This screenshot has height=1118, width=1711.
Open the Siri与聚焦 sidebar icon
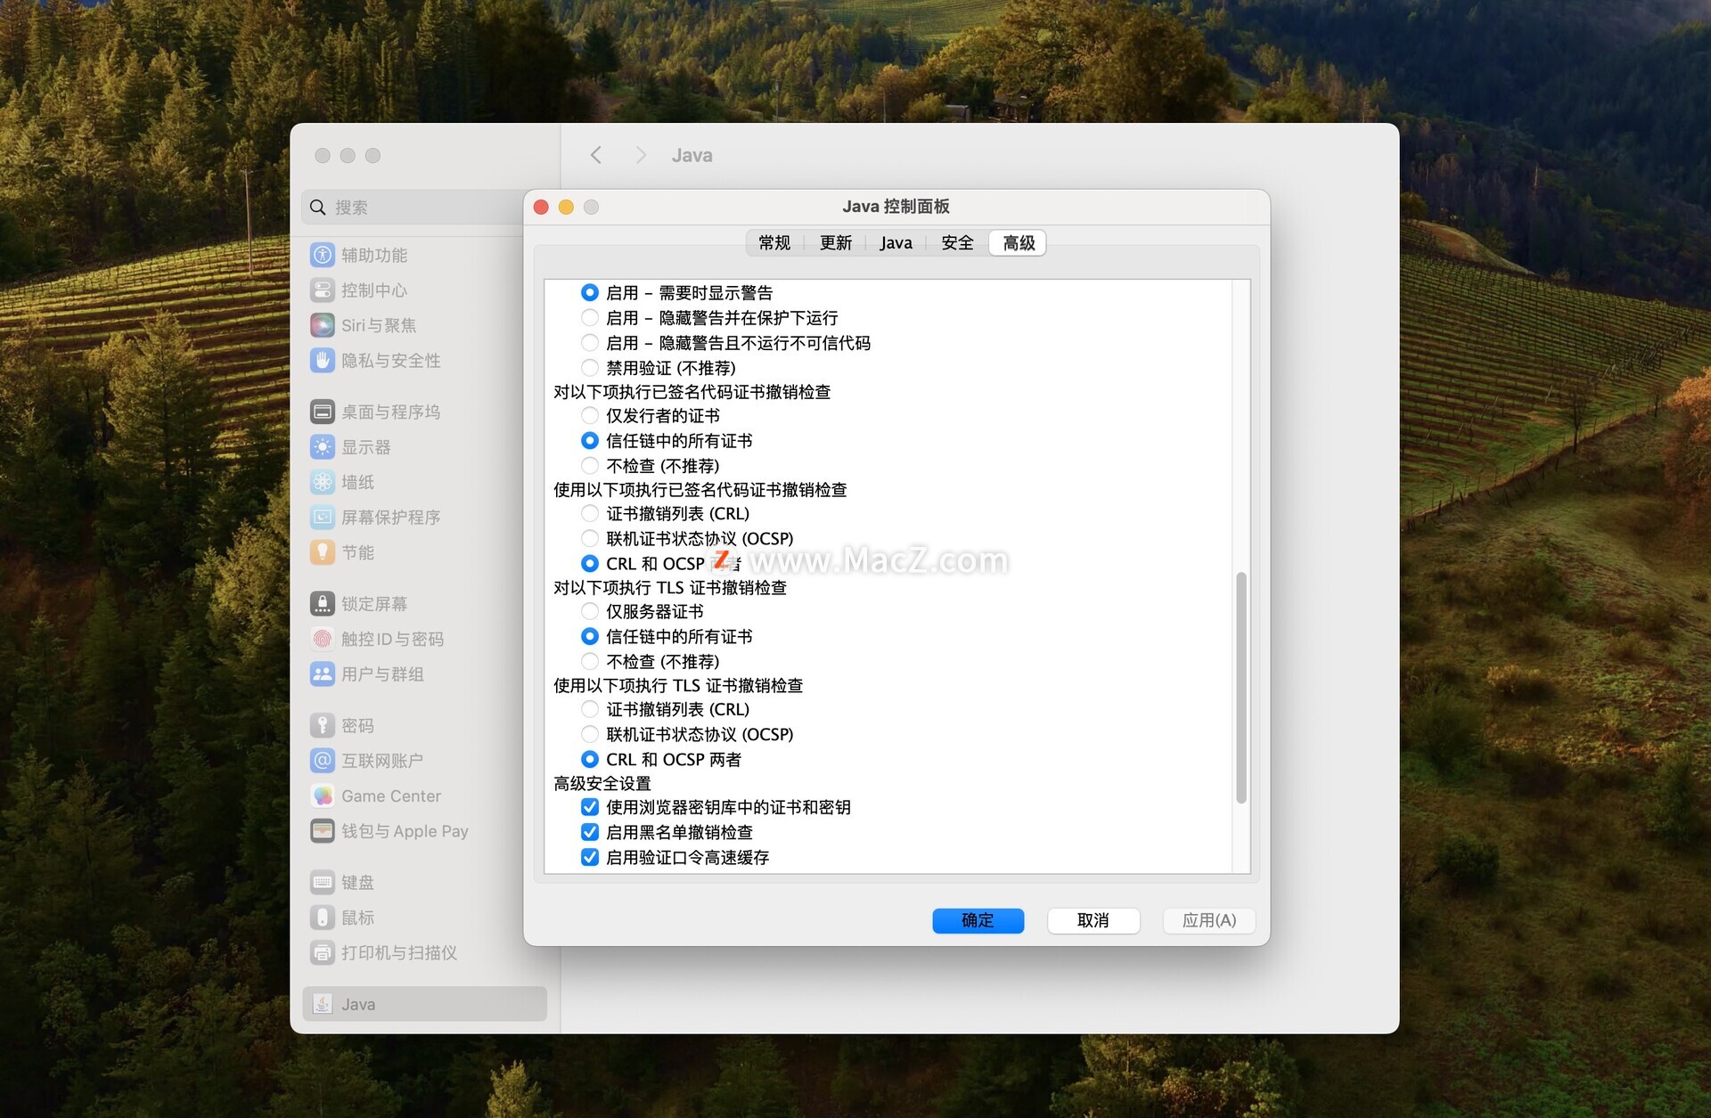coord(323,325)
